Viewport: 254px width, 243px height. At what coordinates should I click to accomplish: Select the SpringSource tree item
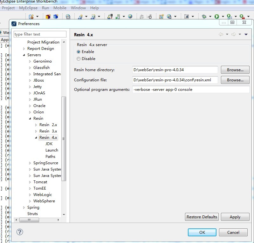[46, 163]
